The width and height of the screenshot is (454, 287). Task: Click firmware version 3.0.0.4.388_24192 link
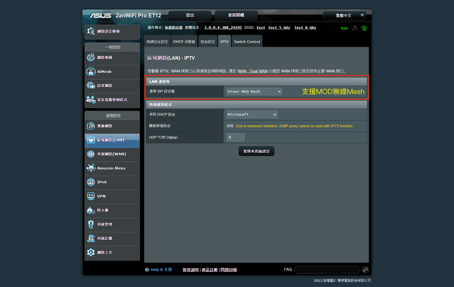pos(223,28)
